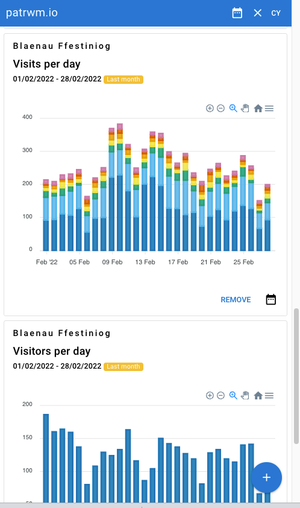The width and height of the screenshot is (300, 508).
Task: Click tallest stacked bar in Visits chart
Action: point(120,187)
